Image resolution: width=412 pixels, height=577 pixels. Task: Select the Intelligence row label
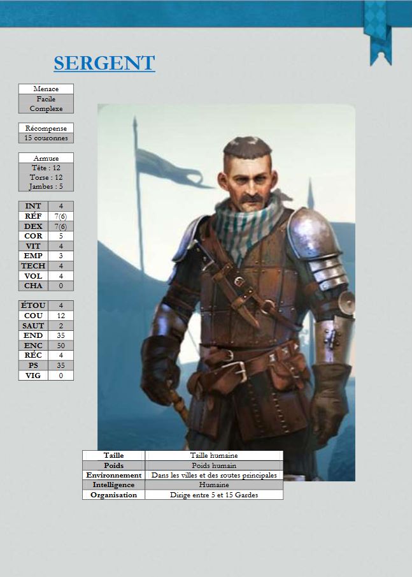[x=113, y=485]
